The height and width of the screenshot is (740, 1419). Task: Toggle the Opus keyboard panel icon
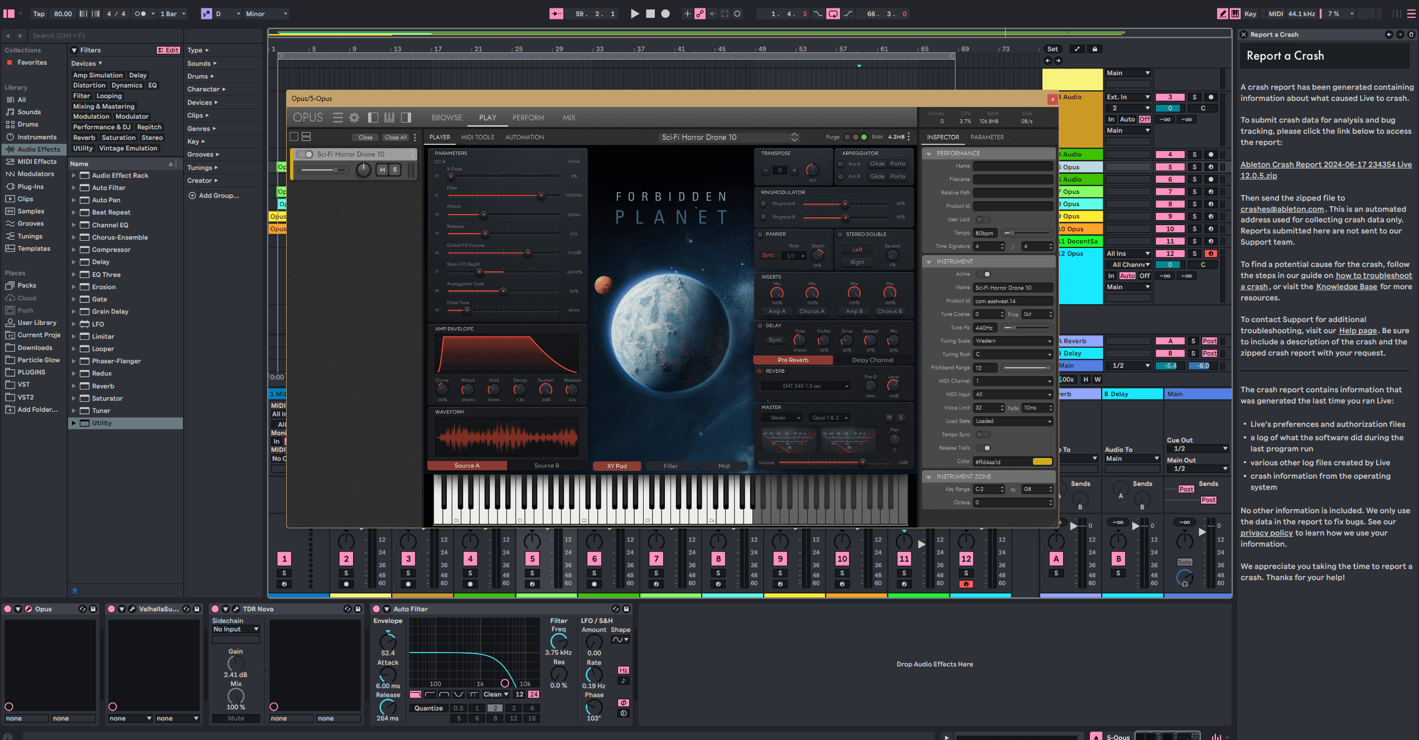[x=389, y=118]
